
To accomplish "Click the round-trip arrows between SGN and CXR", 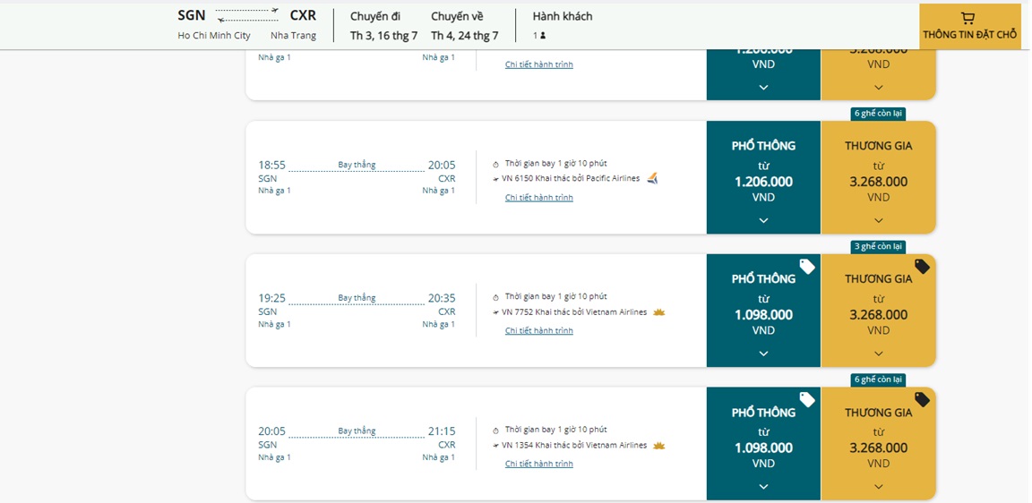I will click(x=248, y=15).
